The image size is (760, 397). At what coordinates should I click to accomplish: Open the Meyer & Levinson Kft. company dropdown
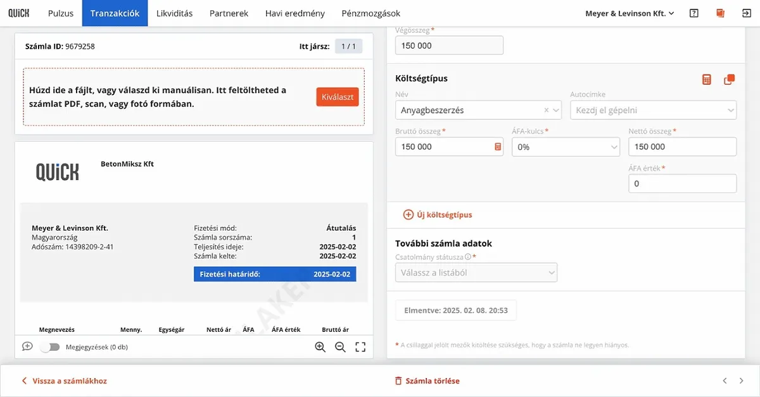(x=630, y=13)
